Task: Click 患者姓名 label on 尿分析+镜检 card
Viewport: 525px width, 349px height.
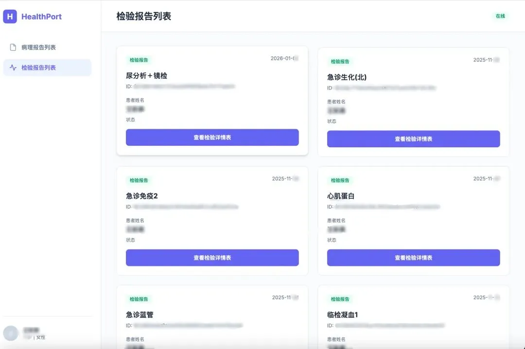Action: click(x=135, y=100)
